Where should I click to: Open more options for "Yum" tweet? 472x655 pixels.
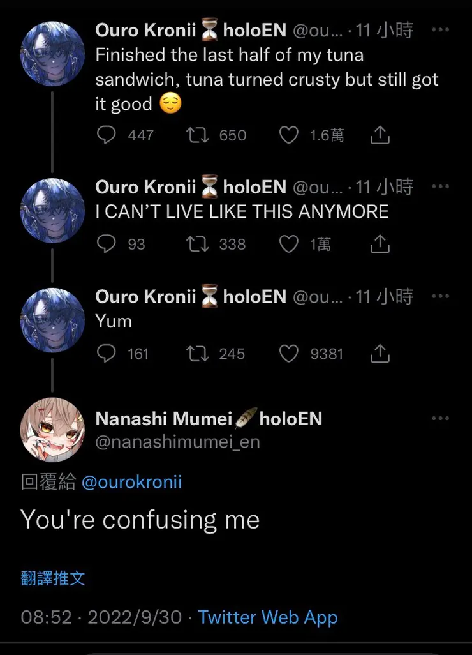[x=440, y=296]
